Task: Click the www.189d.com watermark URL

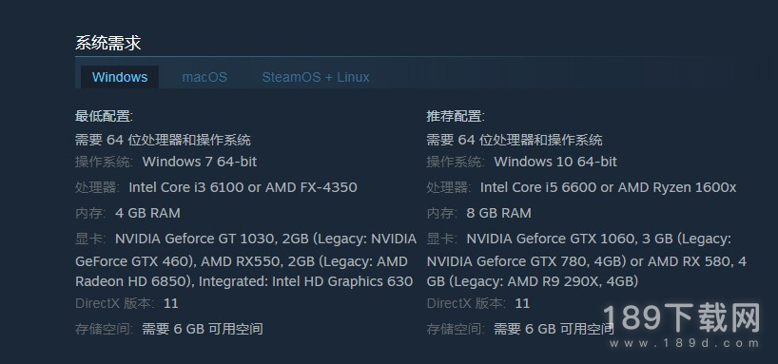Action: [x=685, y=343]
